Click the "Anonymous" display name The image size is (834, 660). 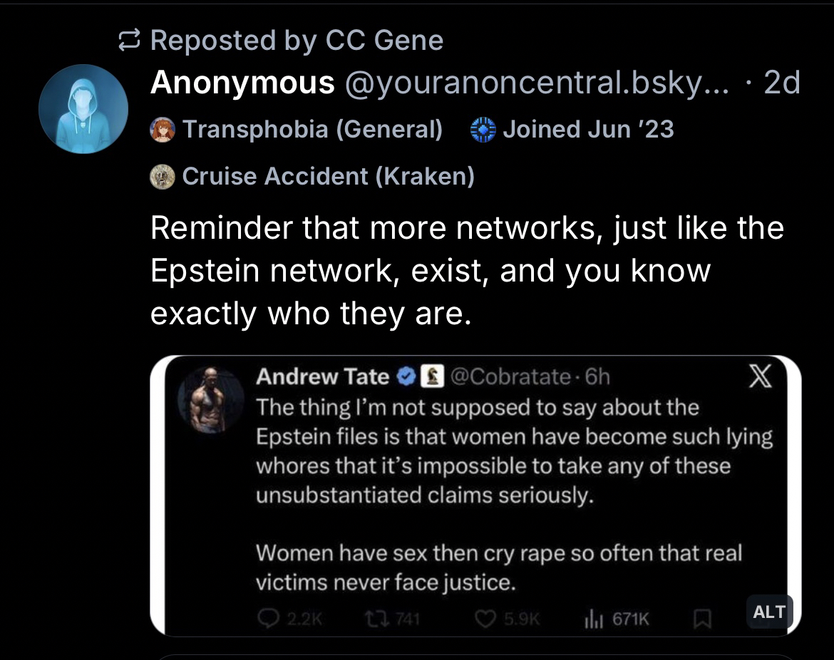(242, 83)
